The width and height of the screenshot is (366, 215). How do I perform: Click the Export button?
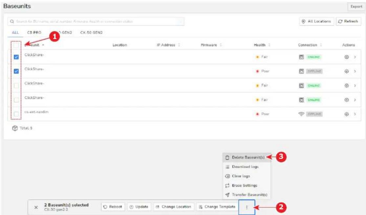[x=356, y=7]
